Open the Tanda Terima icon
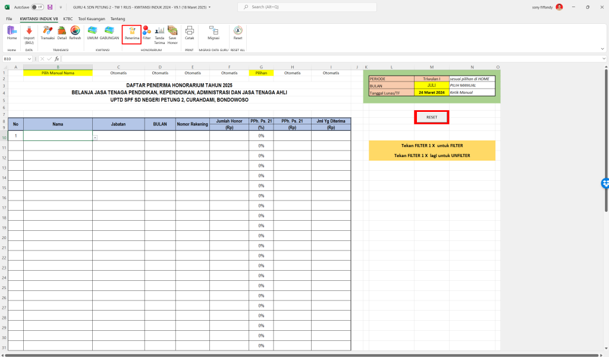609x357 pixels. (x=159, y=35)
